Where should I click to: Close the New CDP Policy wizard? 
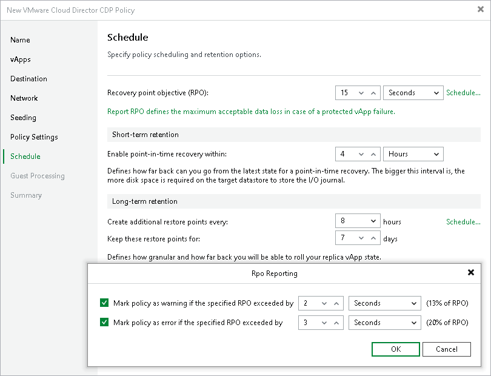(481, 10)
